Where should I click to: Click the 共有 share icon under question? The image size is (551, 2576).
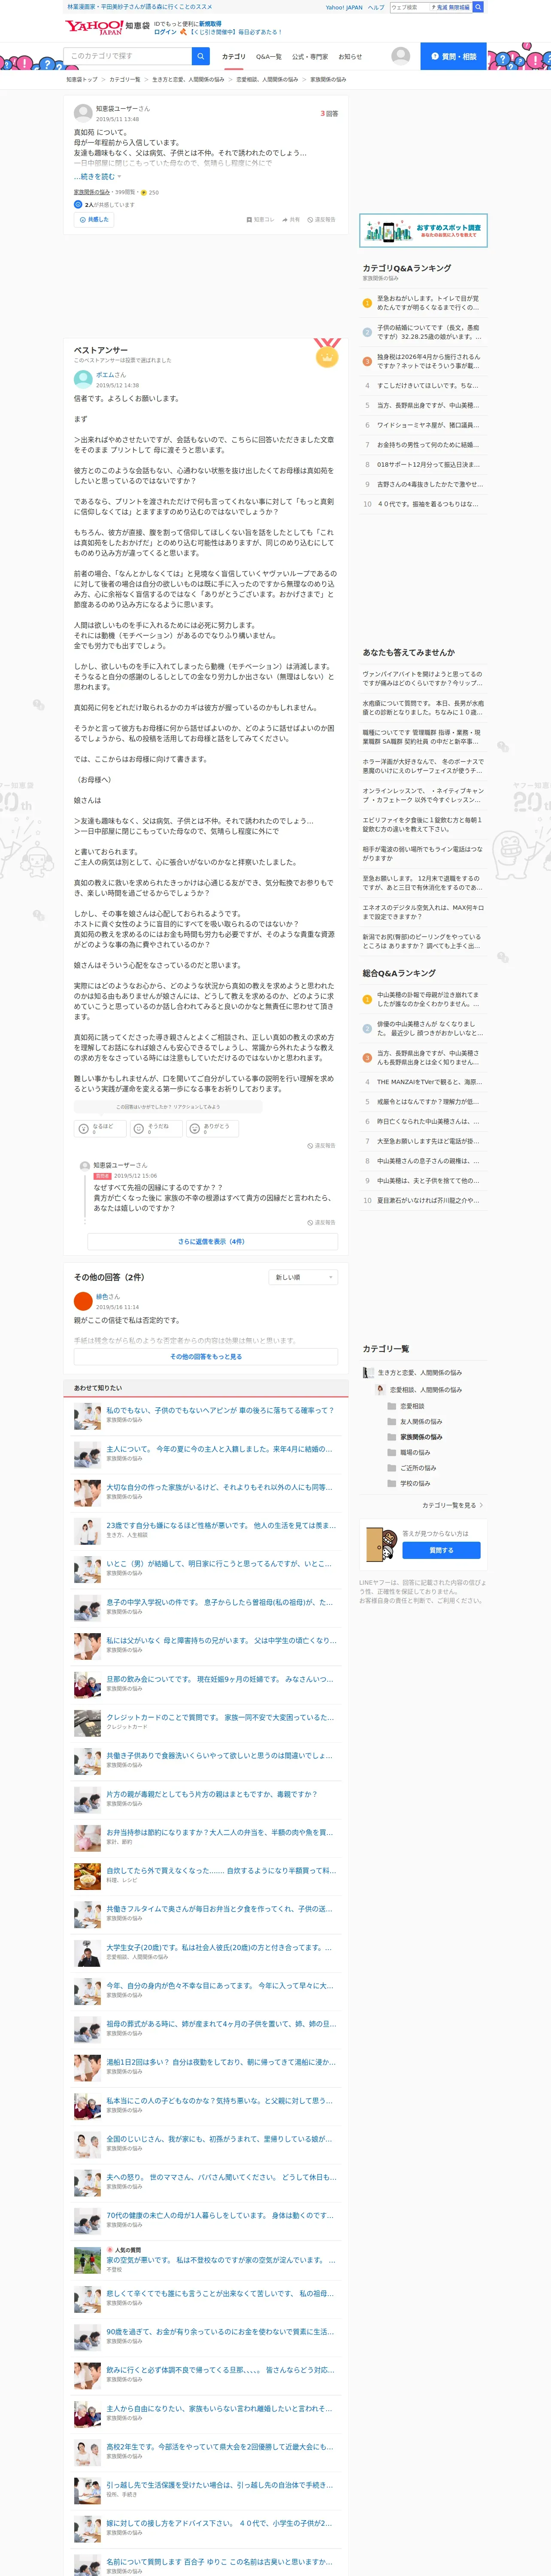[285, 219]
